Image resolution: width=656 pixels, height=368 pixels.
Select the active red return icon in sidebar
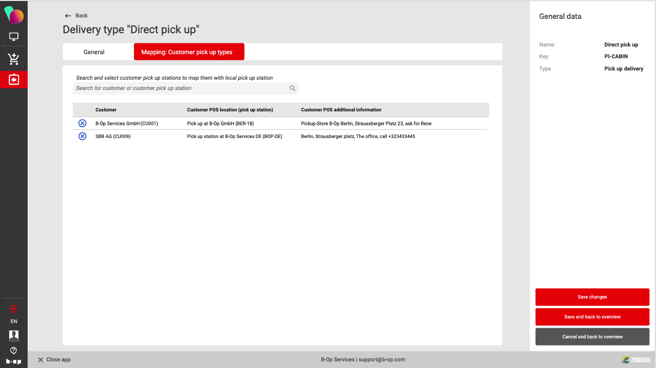(14, 80)
